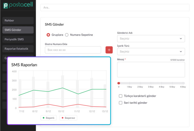
Task: Go to Periyodik SMS menu item
Action: pos(18,39)
